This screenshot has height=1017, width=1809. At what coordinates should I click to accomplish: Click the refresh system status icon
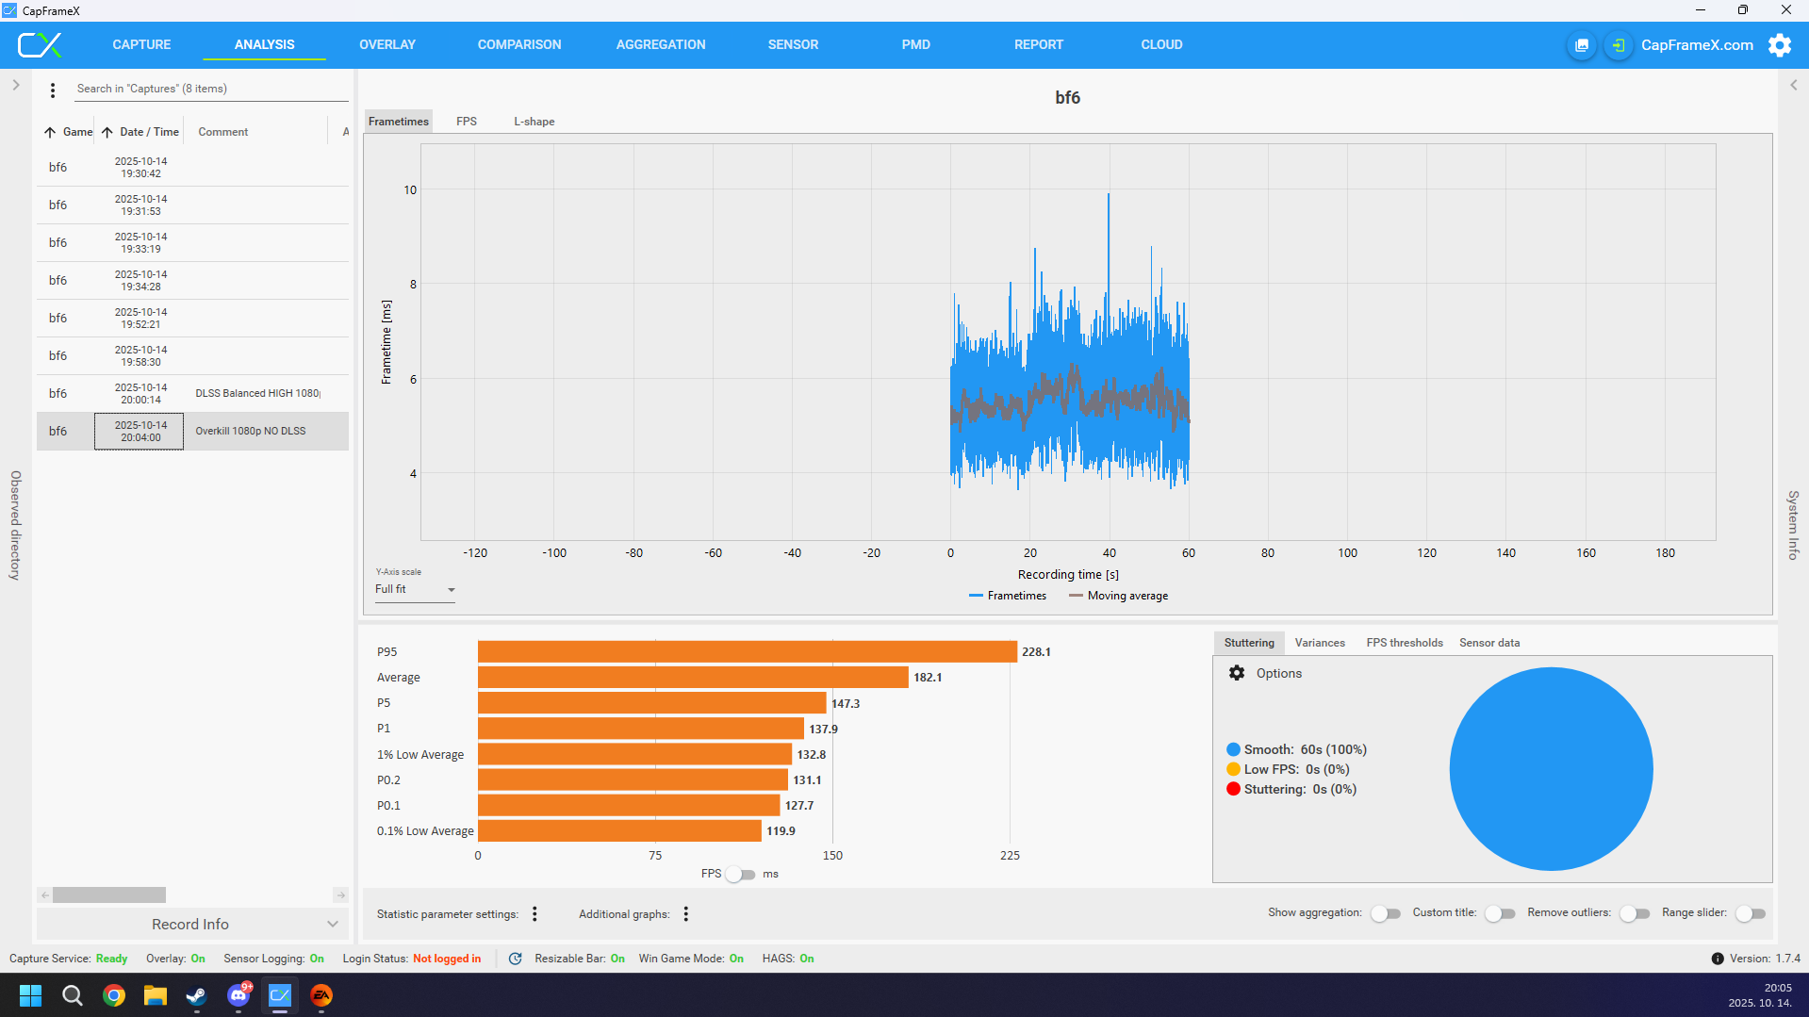pos(516,959)
